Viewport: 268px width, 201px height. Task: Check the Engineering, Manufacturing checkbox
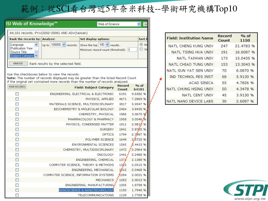[17, 185]
